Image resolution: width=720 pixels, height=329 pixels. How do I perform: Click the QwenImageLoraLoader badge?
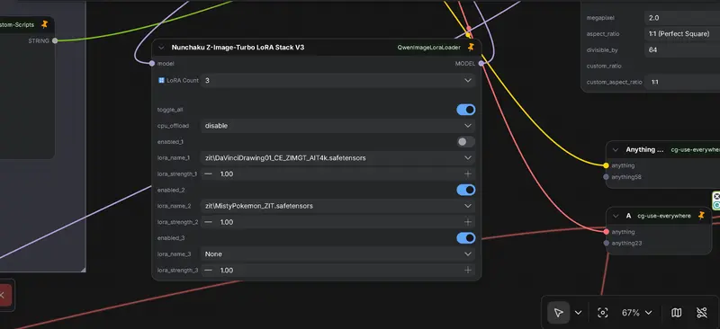coord(429,48)
